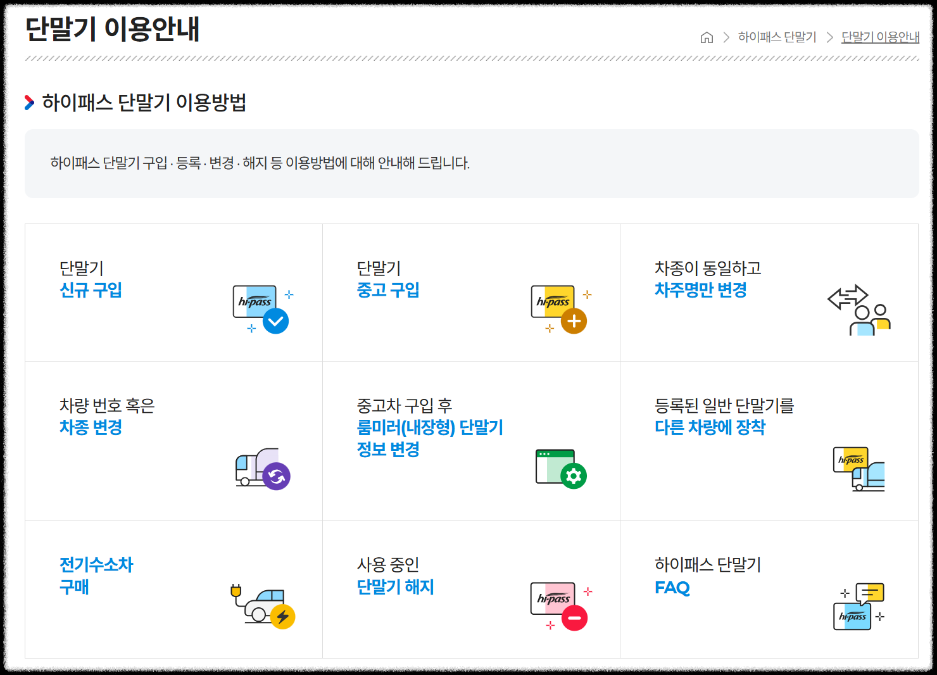Click the 단말기 이용안내 page title
This screenshot has height=675, width=937.
pos(112,29)
